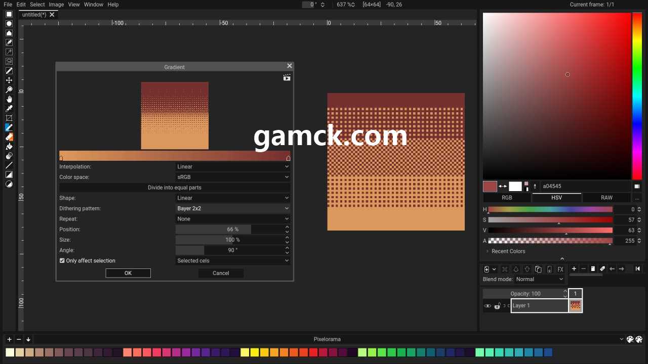The height and width of the screenshot is (364, 648).
Task: Click the white background color swatch
Action: point(515,187)
